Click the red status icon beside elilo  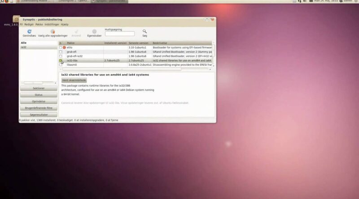pyautogui.click(x=64, y=47)
